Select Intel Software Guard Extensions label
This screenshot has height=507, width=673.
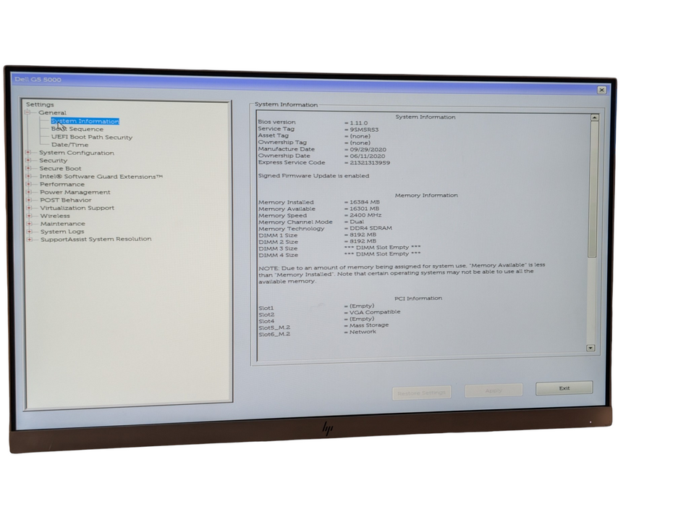click(x=101, y=176)
